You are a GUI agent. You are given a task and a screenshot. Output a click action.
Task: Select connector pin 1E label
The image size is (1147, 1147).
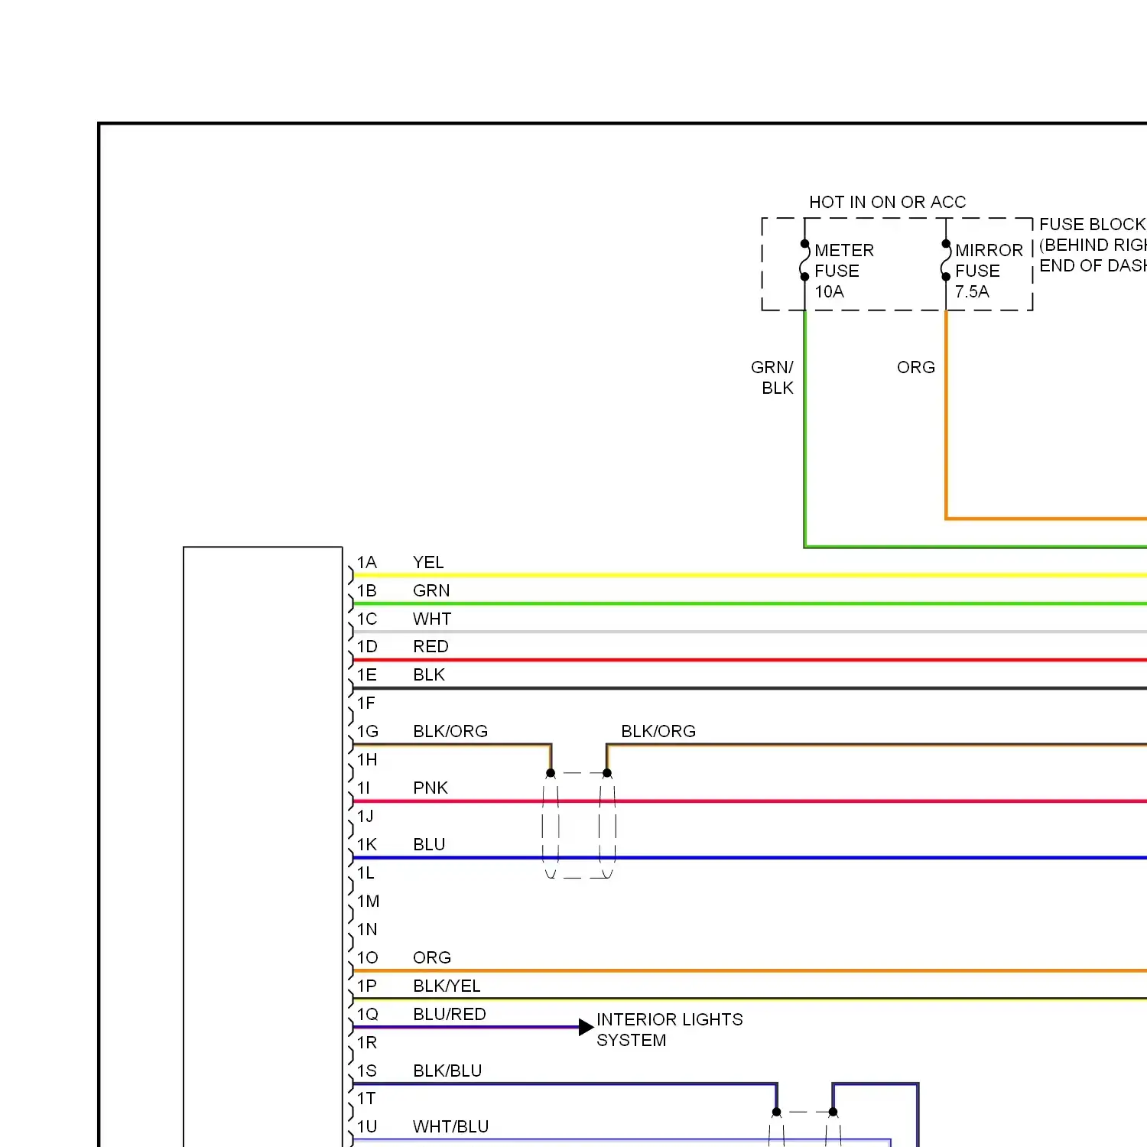click(x=367, y=675)
